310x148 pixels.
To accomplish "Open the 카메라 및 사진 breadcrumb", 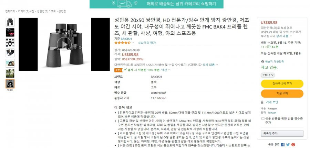I will tap(26, 11).
